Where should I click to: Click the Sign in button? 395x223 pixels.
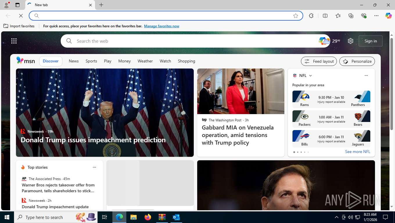coord(371,41)
